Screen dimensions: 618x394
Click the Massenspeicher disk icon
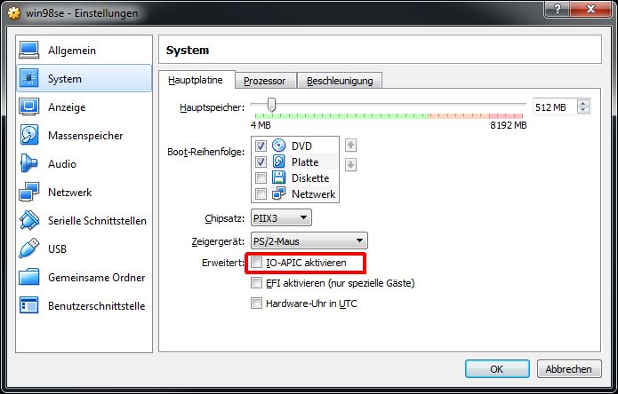click(29, 135)
